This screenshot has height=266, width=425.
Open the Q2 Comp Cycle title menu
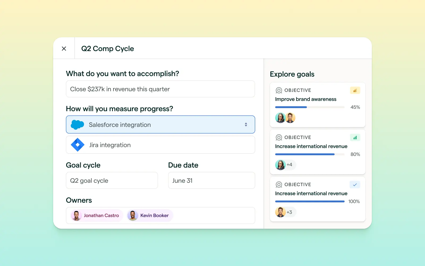coord(107,48)
